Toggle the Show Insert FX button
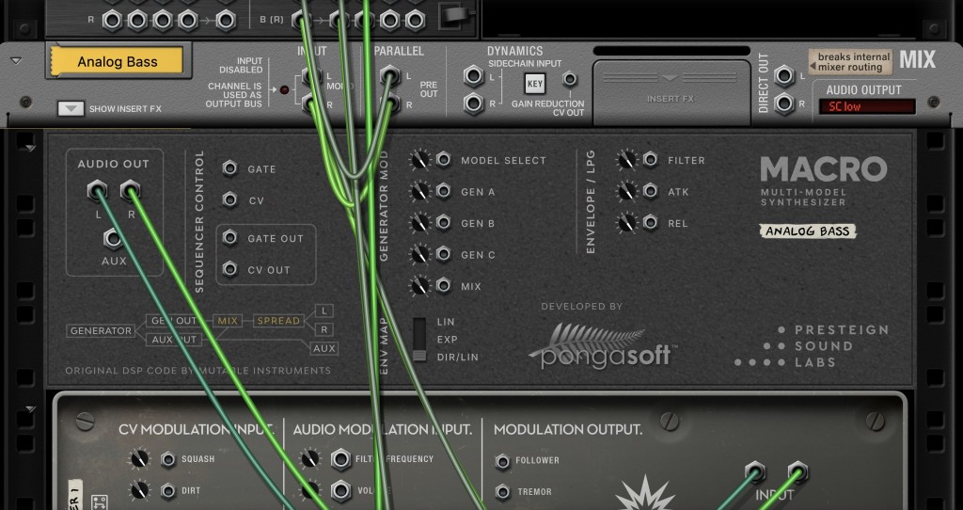 point(71,108)
